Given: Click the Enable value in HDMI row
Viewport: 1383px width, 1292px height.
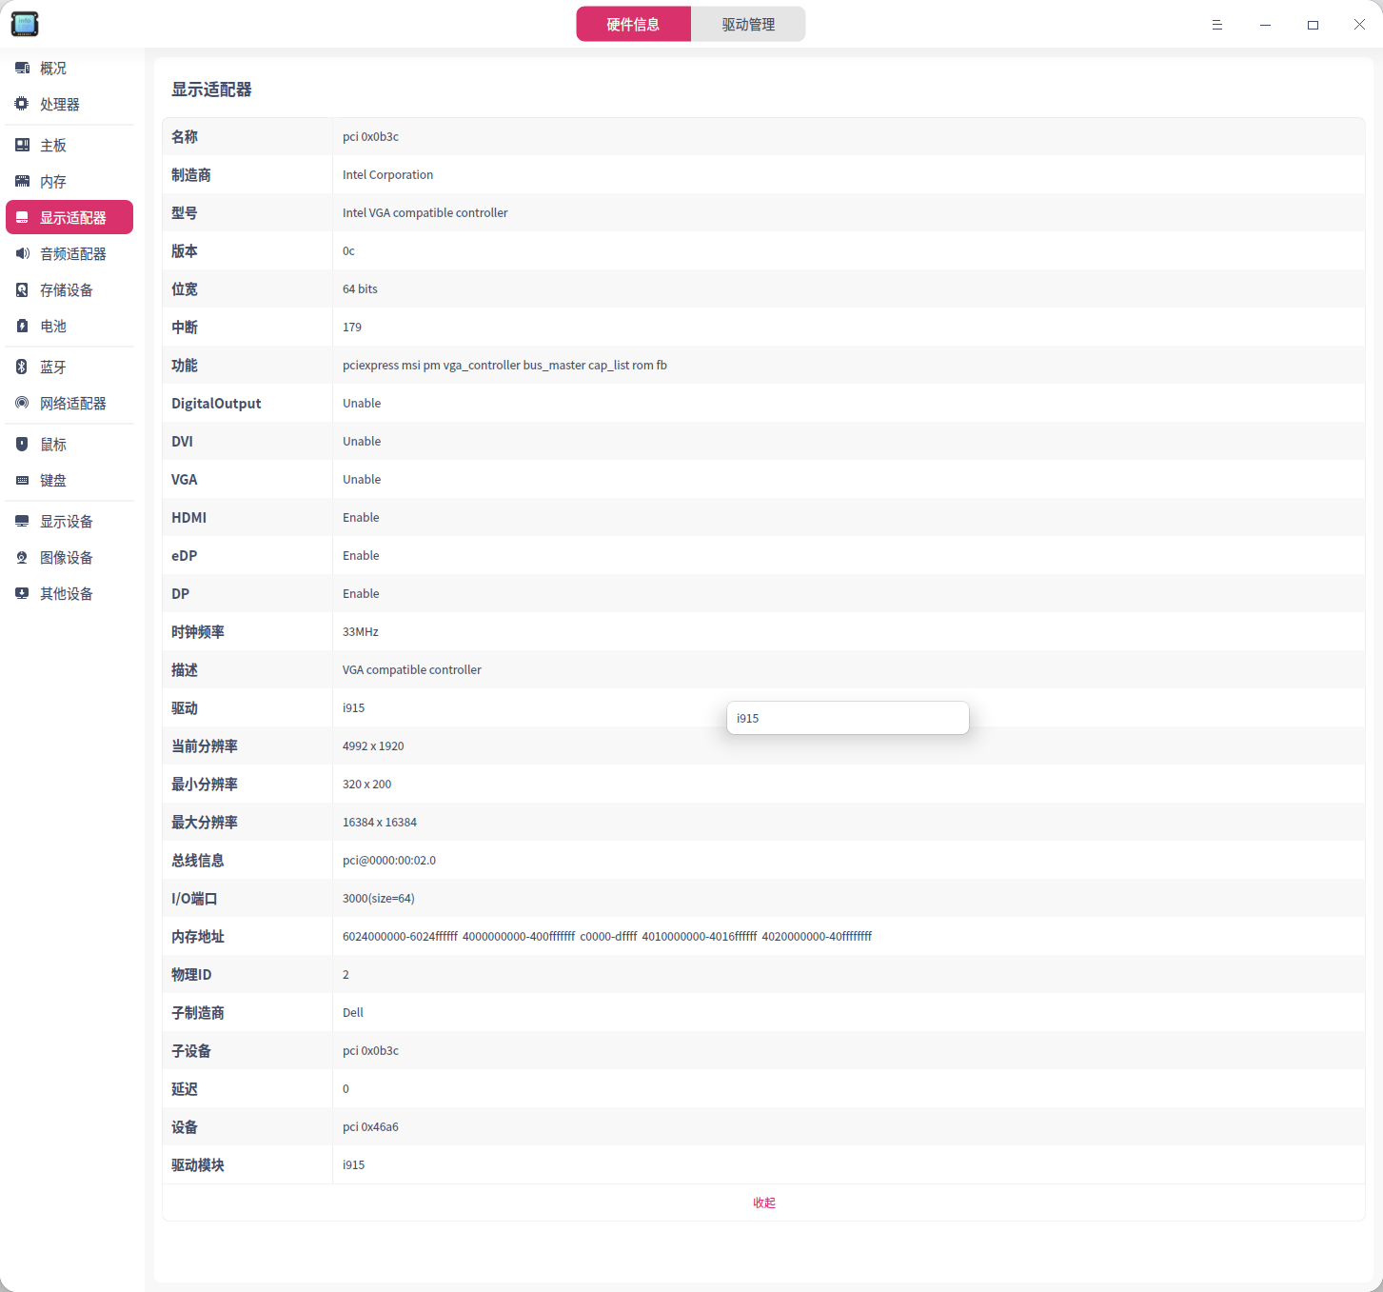Looking at the screenshot, I should (x=361, y=517).
